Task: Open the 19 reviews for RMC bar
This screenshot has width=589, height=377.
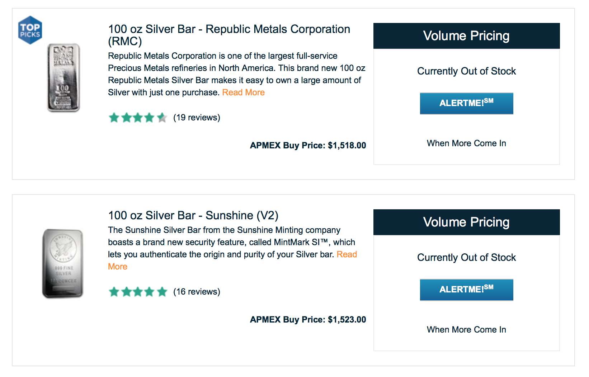Action: tap(197, 118)
